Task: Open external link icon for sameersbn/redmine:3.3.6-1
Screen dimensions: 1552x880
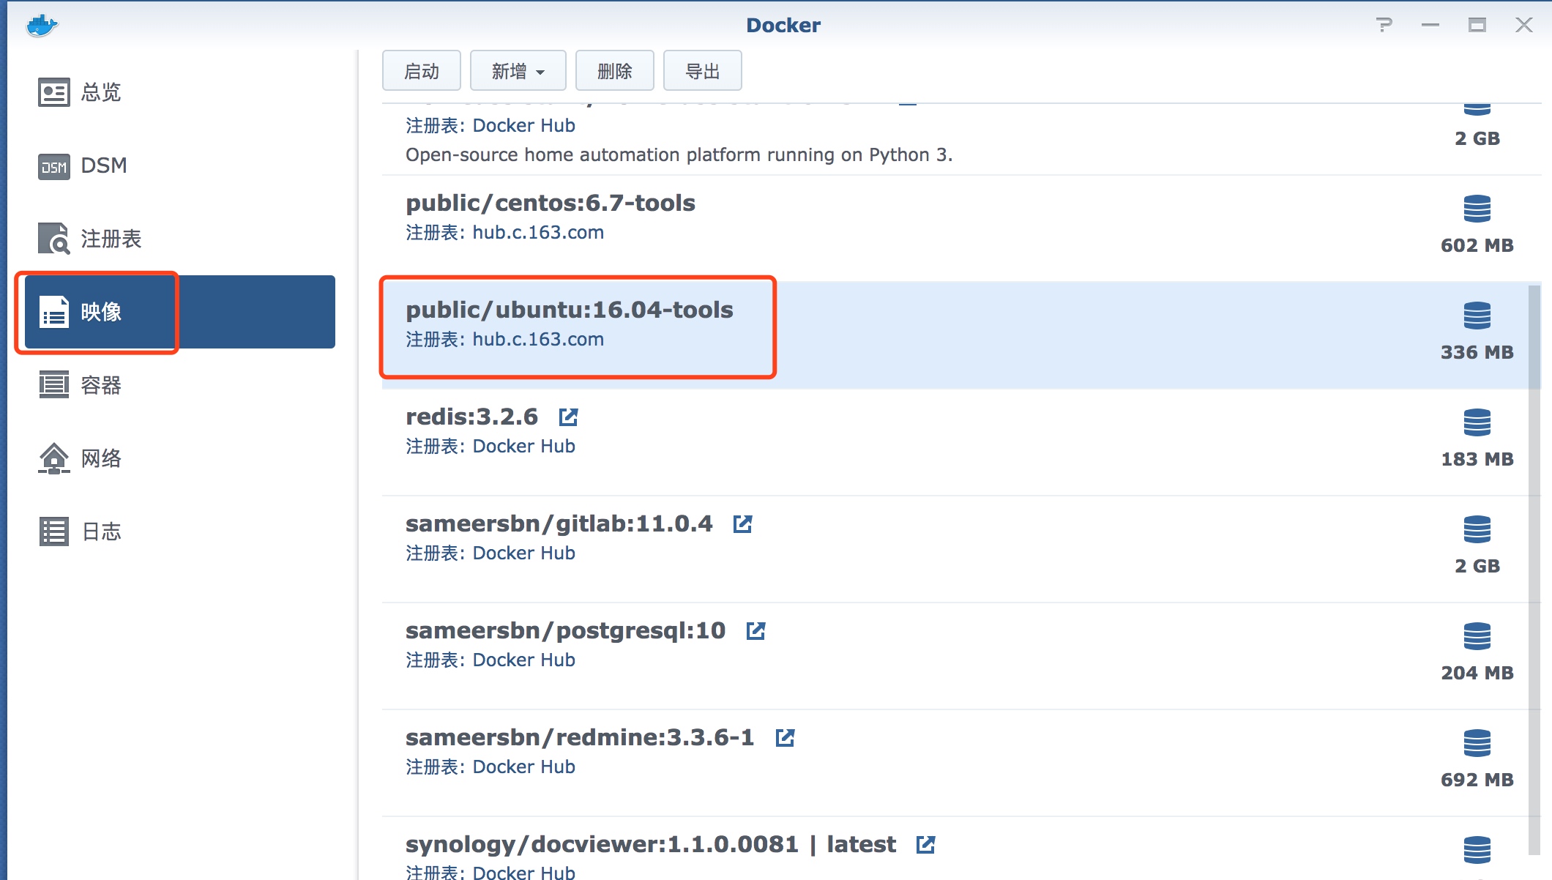Action: [x=786, y=737]
